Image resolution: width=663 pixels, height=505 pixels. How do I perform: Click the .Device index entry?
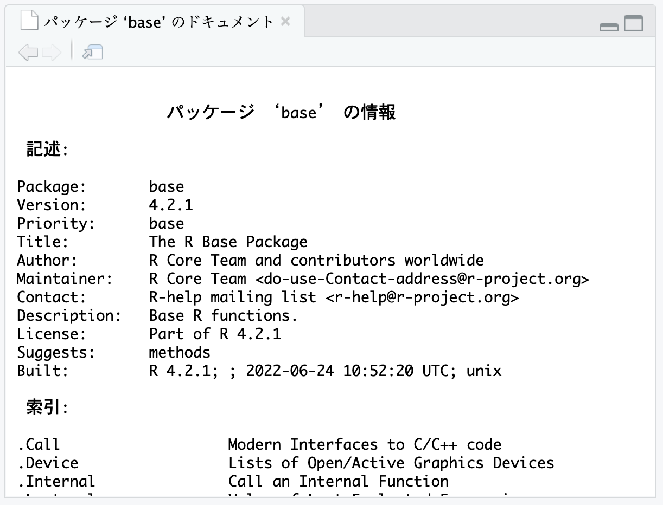coord(47,463)
